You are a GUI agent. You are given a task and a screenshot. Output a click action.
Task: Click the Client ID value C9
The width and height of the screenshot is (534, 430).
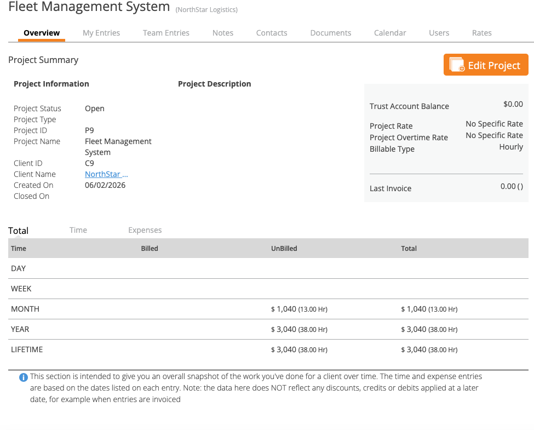click(x=89, y=163)
